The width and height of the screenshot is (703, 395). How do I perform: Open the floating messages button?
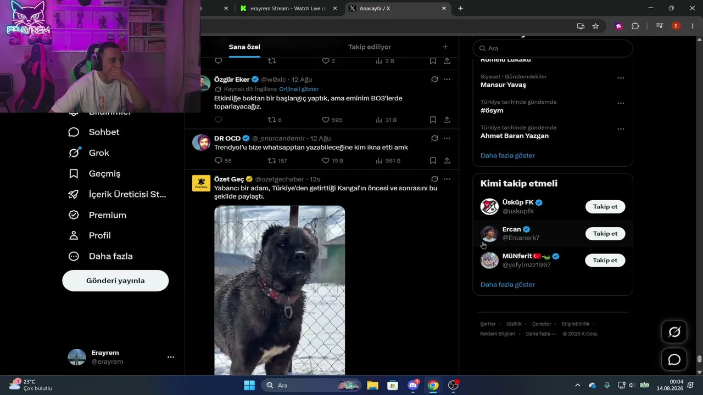pyautogui.click(x=674, y=360)
